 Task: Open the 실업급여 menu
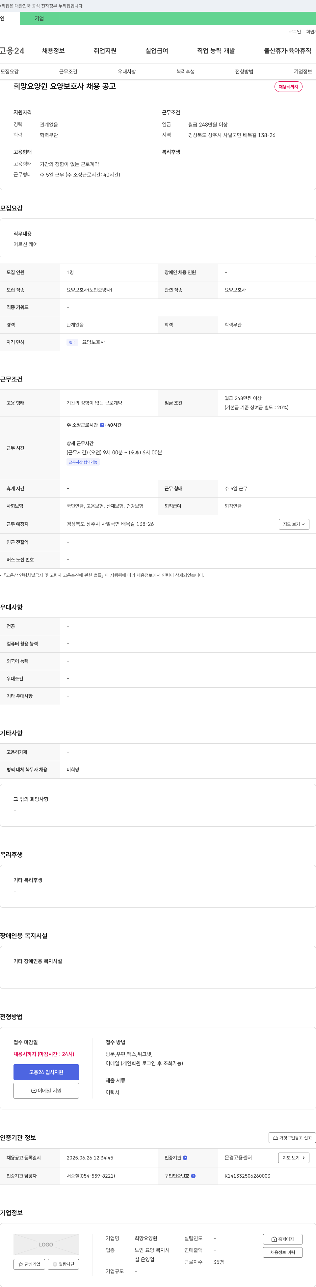pyautogui.click(x=157, y=51)
